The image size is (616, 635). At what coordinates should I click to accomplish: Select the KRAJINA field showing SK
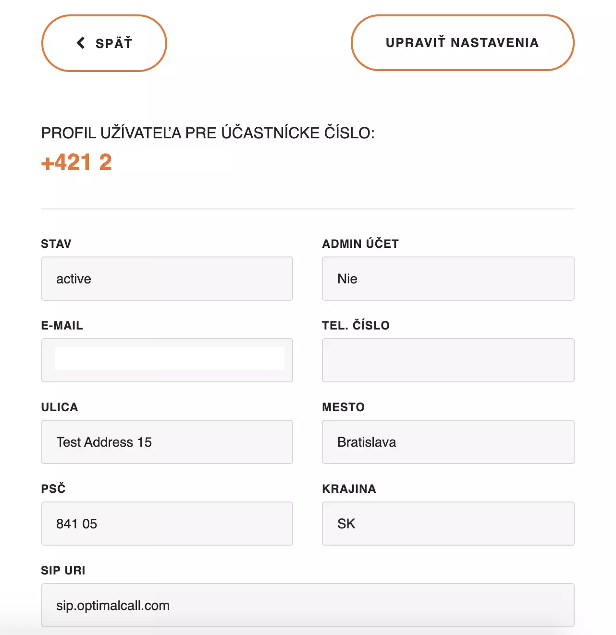coord(448,524)
